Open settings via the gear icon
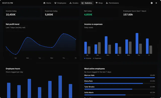 pyautogui.click(x=152, y=3)
